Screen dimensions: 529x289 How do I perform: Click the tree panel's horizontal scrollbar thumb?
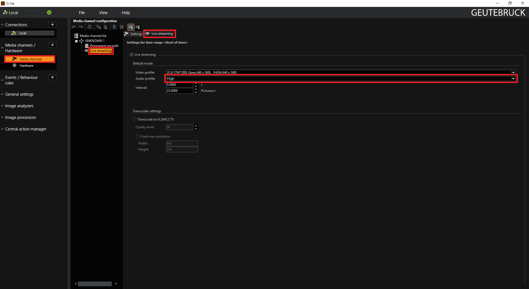click(x=95, y=284)
